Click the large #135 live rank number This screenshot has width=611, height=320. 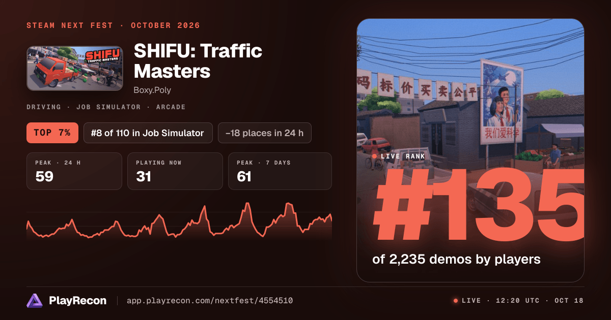point(479,206)
